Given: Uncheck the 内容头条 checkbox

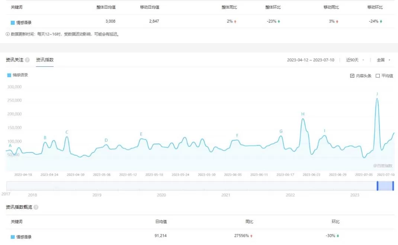Looking at the screenshot, I should tap(352, 75).
